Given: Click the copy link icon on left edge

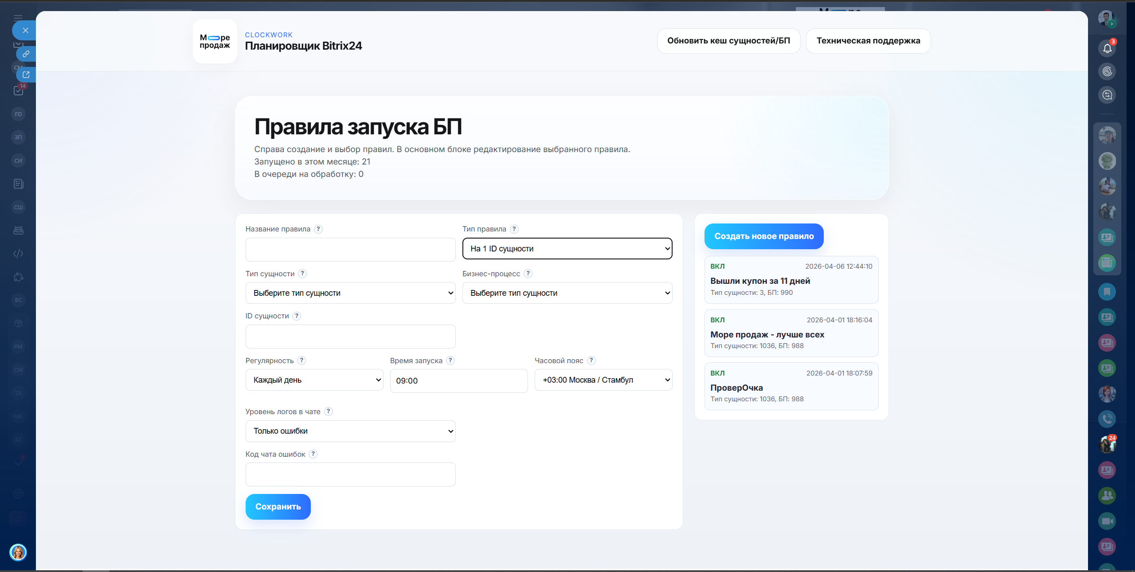Looking at the screenshot, I should click(x=26, y=54).
